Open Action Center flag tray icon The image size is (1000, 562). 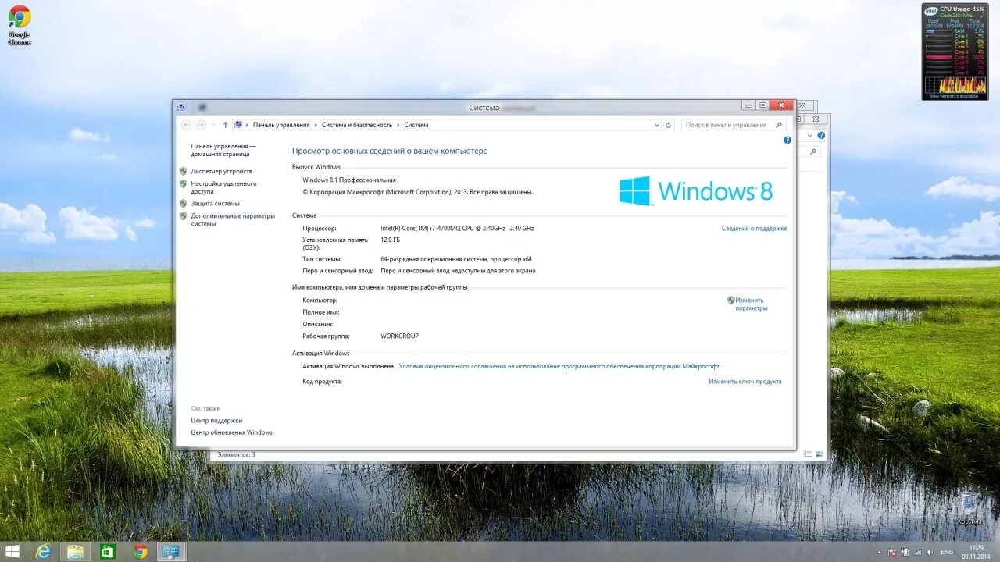coord(891,552)
